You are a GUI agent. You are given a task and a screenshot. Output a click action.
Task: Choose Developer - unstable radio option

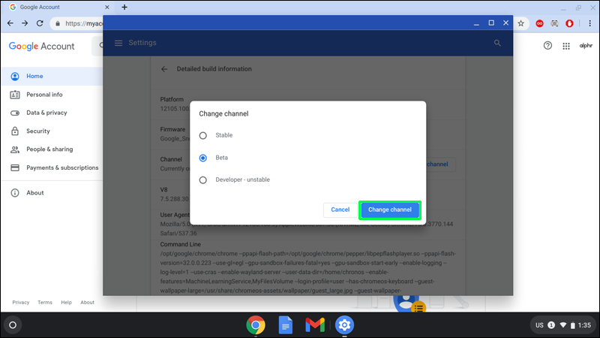click(202, 180)
